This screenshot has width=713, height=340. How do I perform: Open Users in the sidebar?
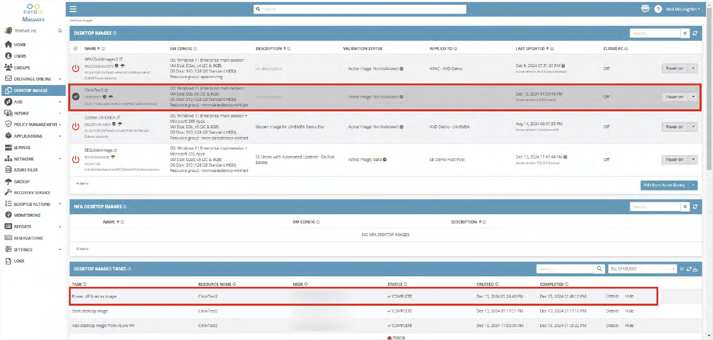point(20,56)
